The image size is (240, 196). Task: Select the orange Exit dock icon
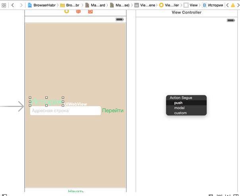pyautogui.click(x=90, y=11)
